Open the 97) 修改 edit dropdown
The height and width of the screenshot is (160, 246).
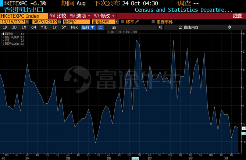pyautogui.click(x=104, y=16)
